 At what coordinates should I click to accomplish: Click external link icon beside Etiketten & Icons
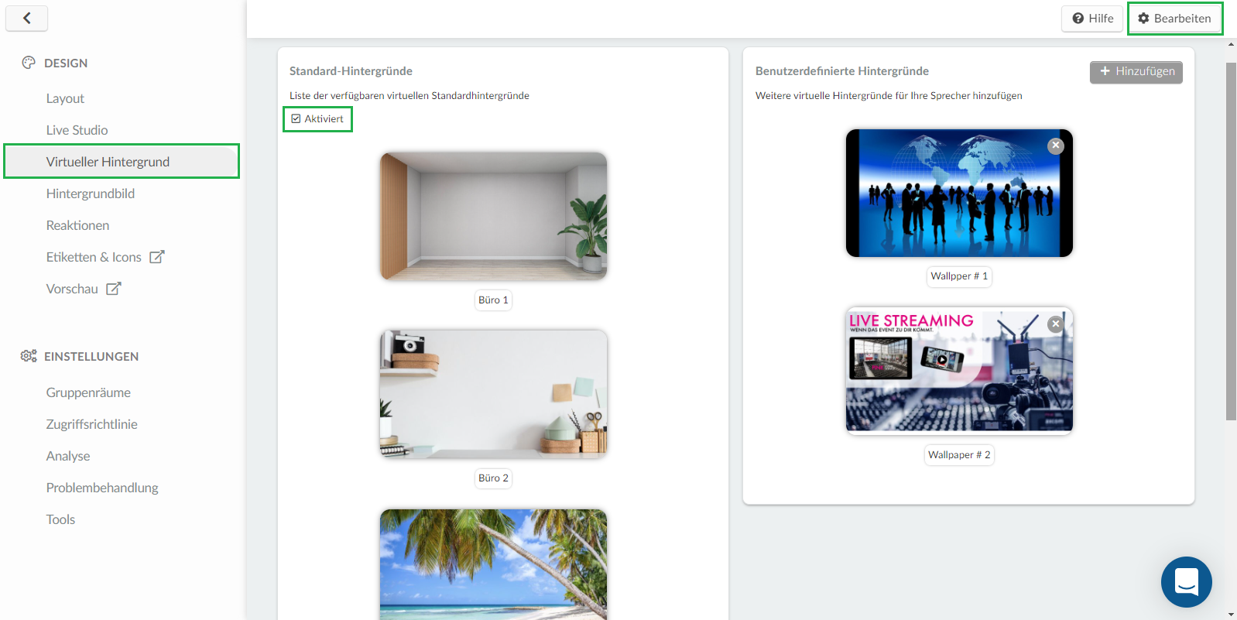pyautogui.click(x=157, y=256)
